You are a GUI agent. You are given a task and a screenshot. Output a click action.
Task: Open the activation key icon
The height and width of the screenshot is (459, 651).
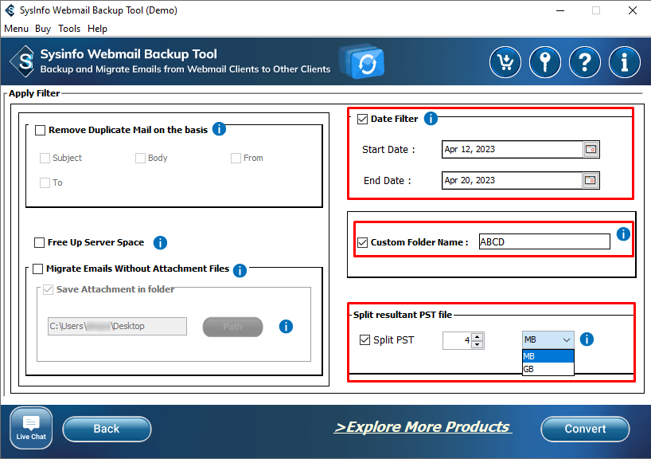click(544, 62)
